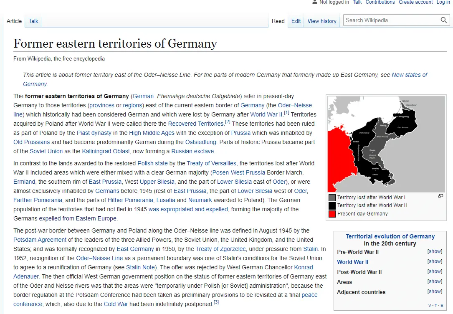
Task: Expand the Pre-World War II section
Action: 435,251
